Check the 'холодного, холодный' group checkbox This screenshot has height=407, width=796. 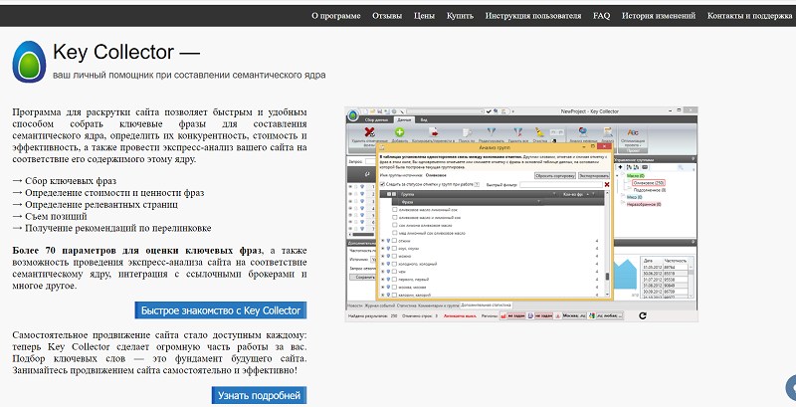(x=394, y=264)
